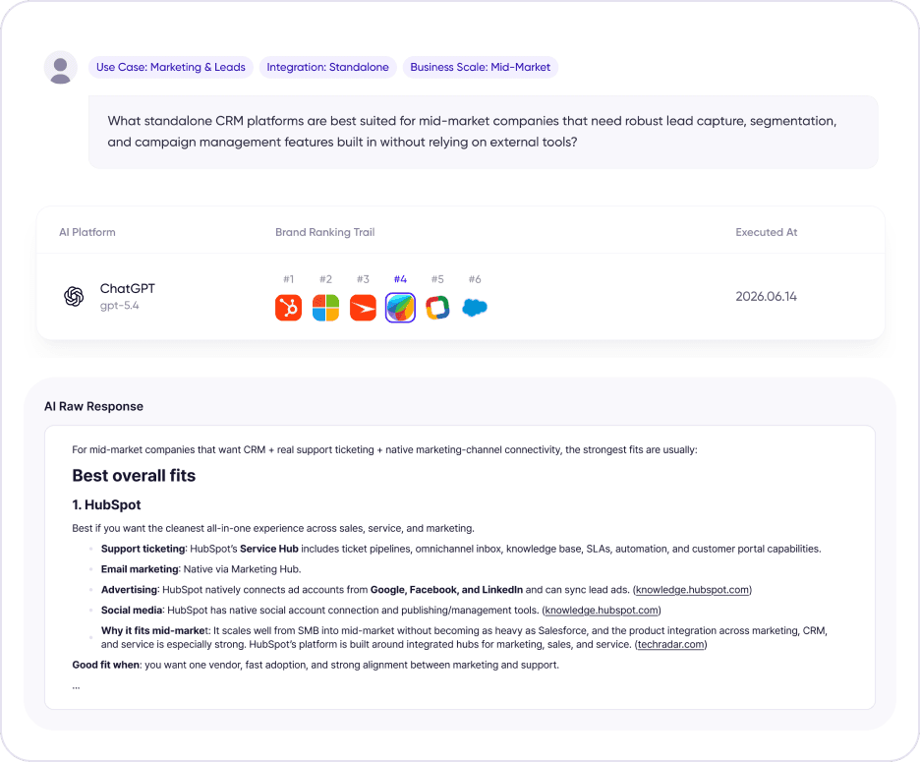Select the highlighted #4 rainbow brand icon
The width and height of the screenshot is (920, 762).
pyautogui.click(x=400, y=308)
